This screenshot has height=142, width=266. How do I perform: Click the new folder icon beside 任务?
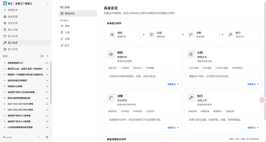(x=42, y=56)
